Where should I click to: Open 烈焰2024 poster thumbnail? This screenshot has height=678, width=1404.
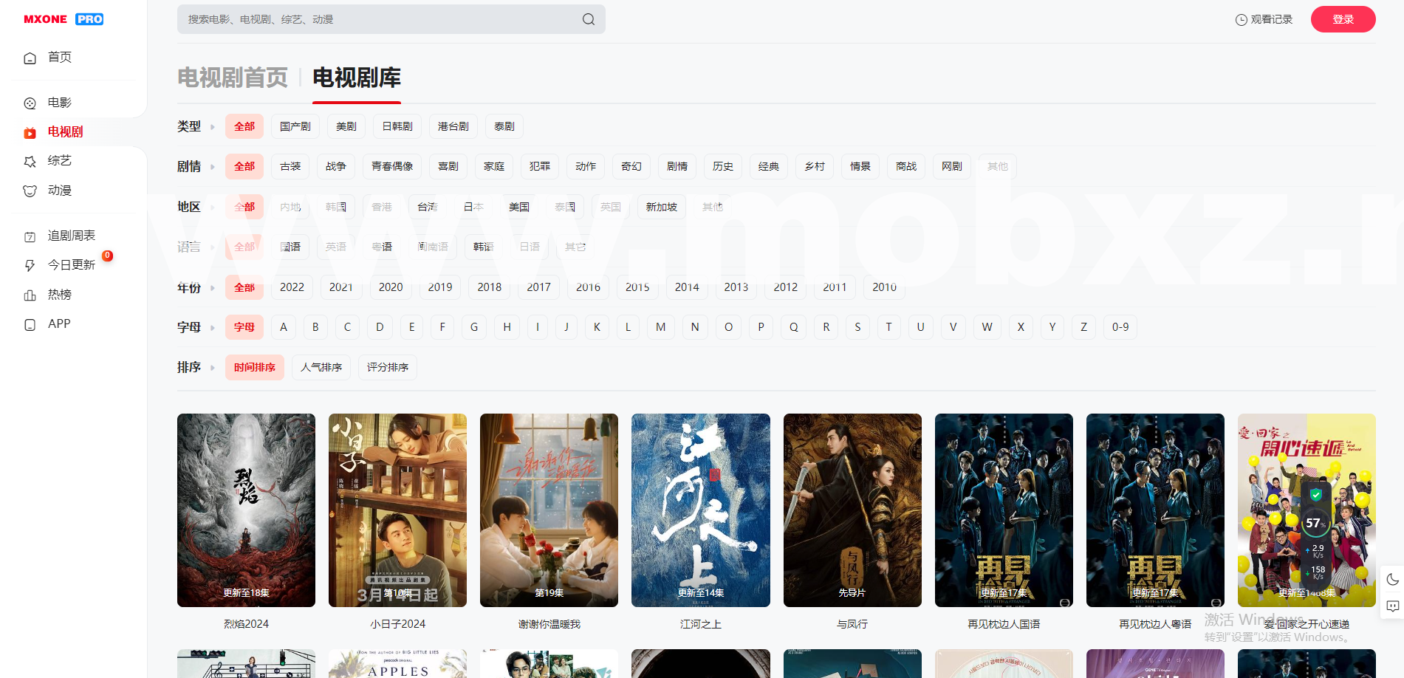[x=246, y=510]
